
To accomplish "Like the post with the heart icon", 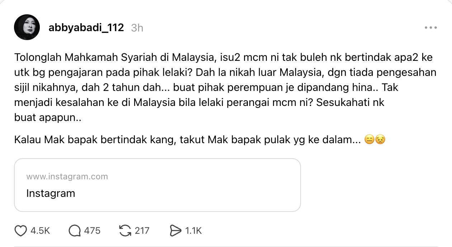I will [x=21, y=231].
